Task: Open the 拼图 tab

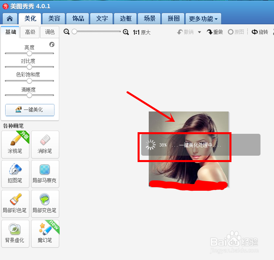Action: click(x=173, y=19)
